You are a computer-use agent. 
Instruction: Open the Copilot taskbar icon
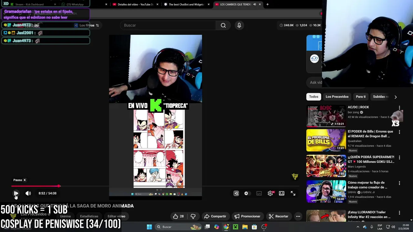(x=217, y=227)
